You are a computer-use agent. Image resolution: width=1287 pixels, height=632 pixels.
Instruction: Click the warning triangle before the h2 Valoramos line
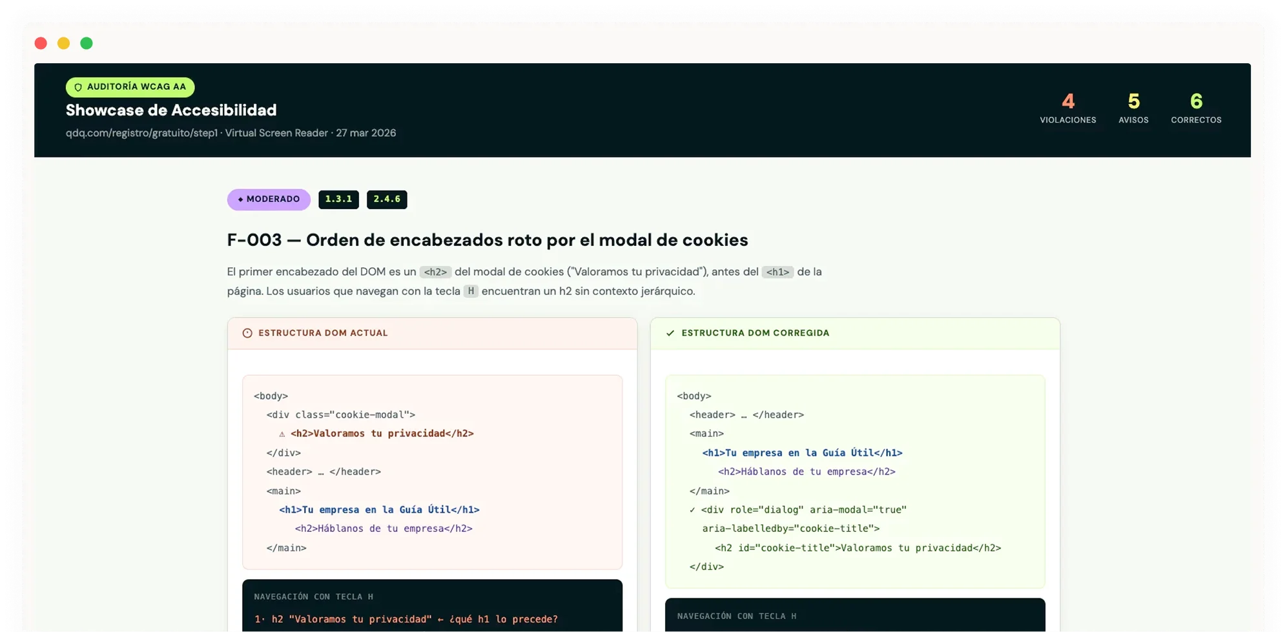point(282,434)
